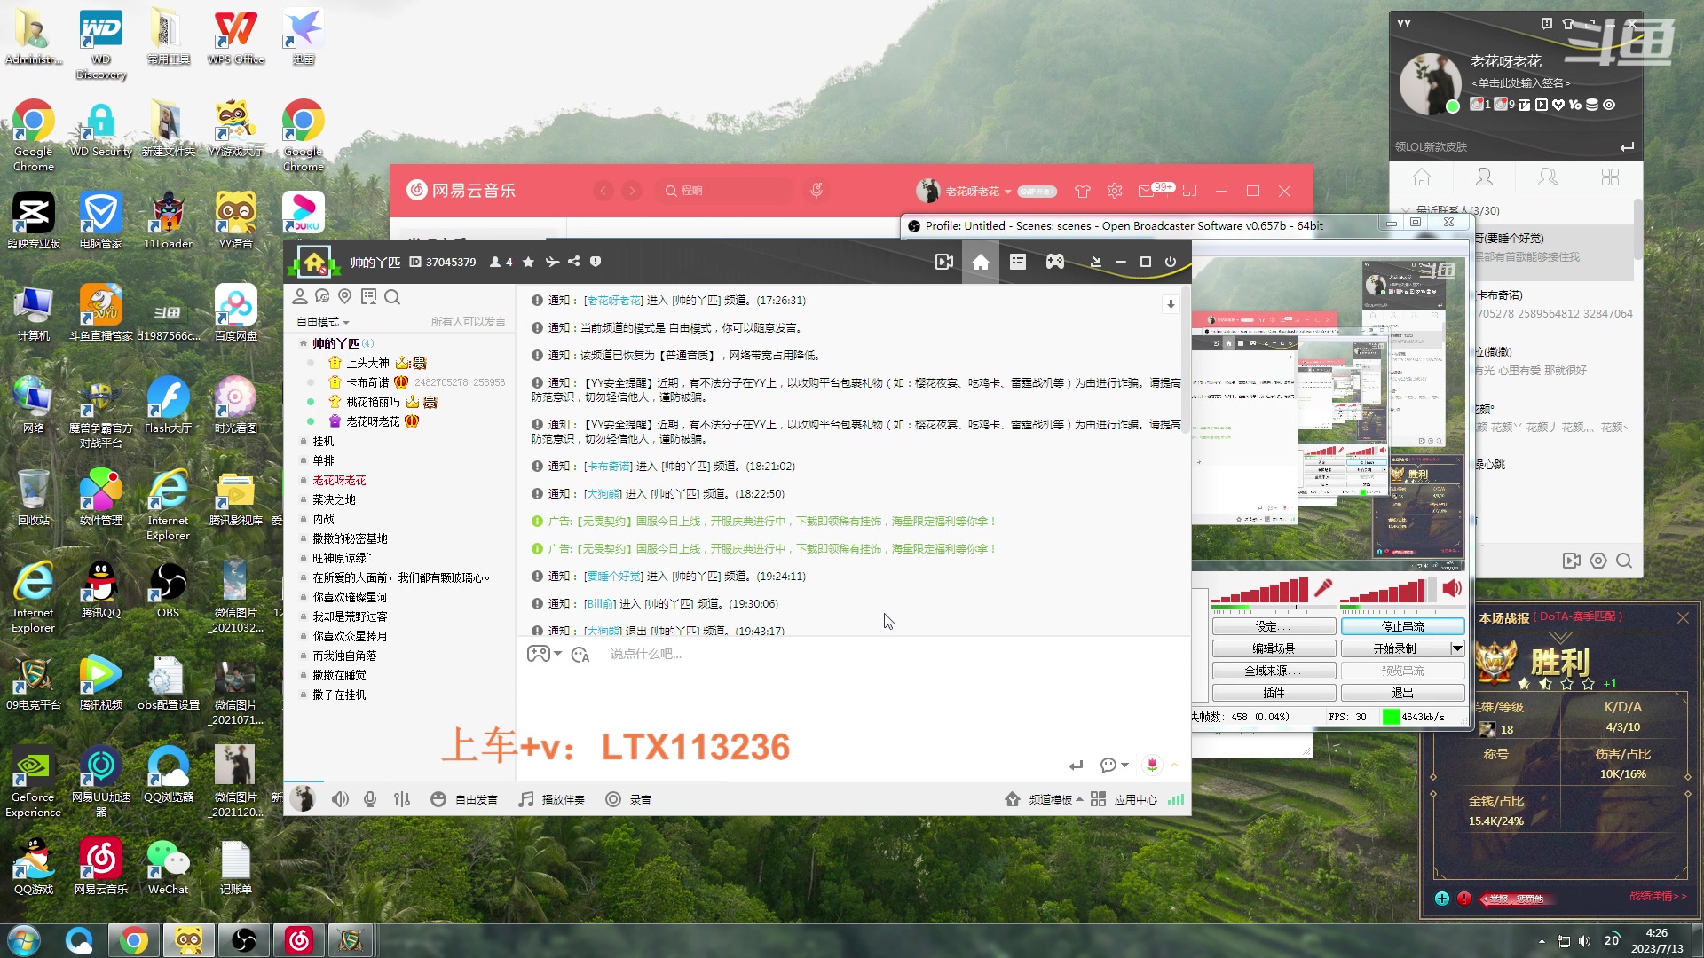The image size is (1704, 958).
Task: Open the apps grid tab in YY main window
Action: [x=1610, y=177]
